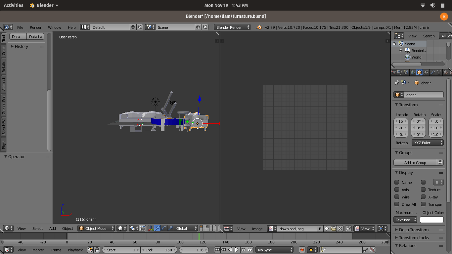Enable the Wire display checkbox
This screenshot has height=254, width=452.
[x=397, y=197]
